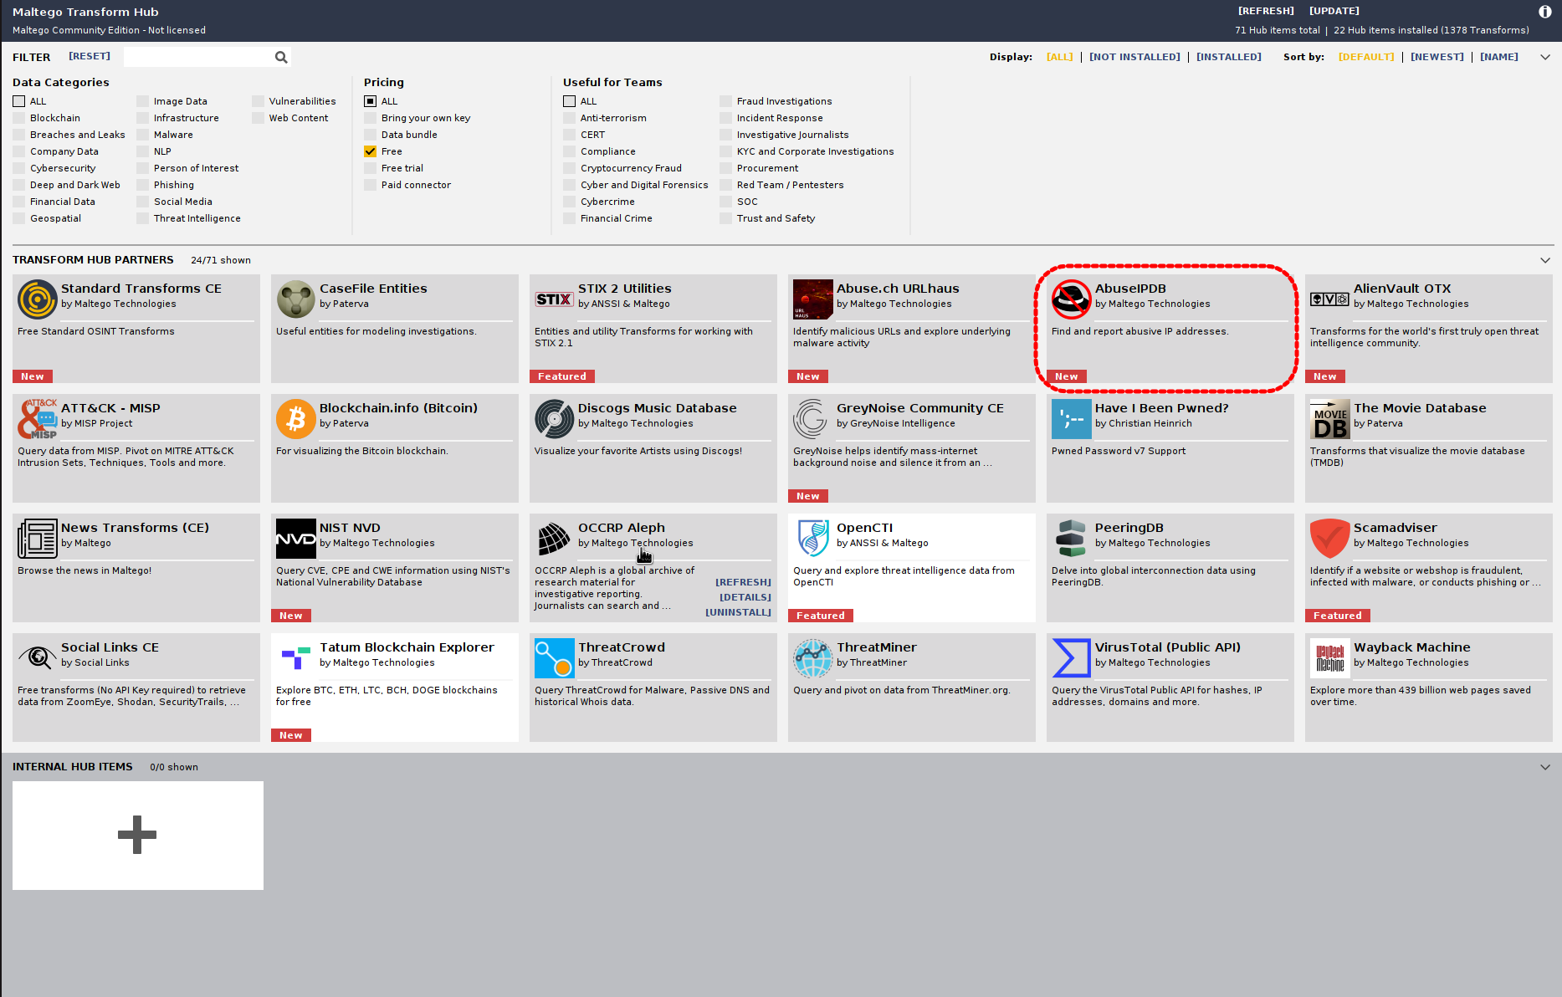1562x997 pixels.
Task: Display NOT INSTALLED items
Action: [x=1134, y=57]
